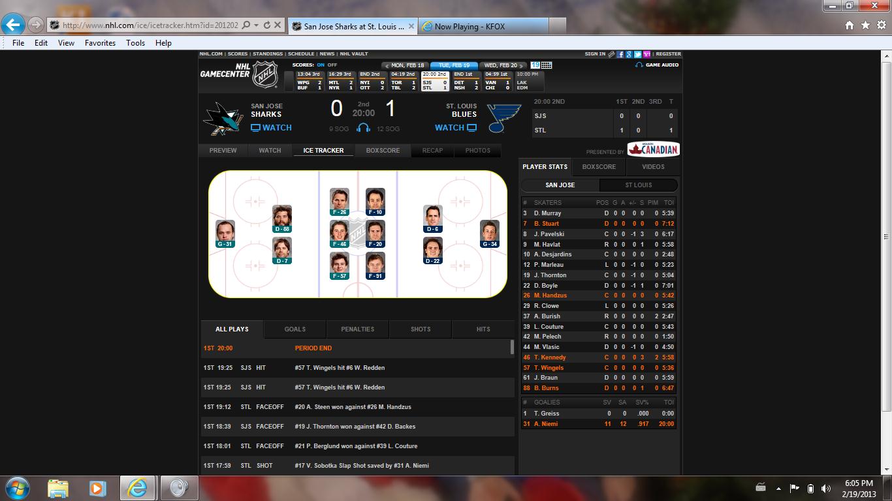Switch to the Boxscore tab beside Ice Tracker
892x501 pixels.
[383, 151]
